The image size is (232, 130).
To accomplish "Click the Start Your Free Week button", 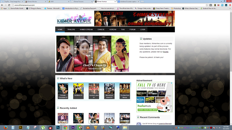I will (147, 110).
